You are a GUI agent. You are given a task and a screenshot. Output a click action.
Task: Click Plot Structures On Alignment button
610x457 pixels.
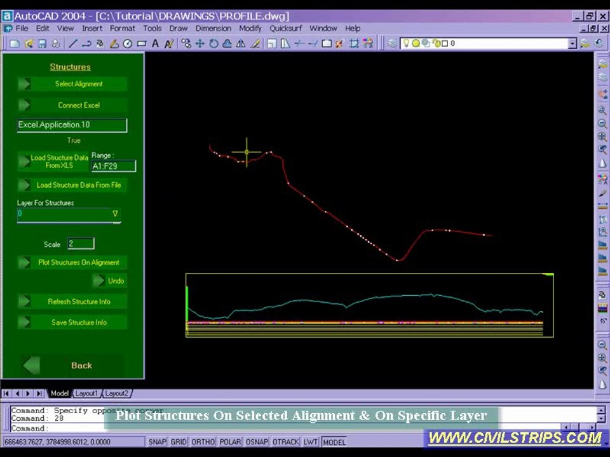pos(72,262)
